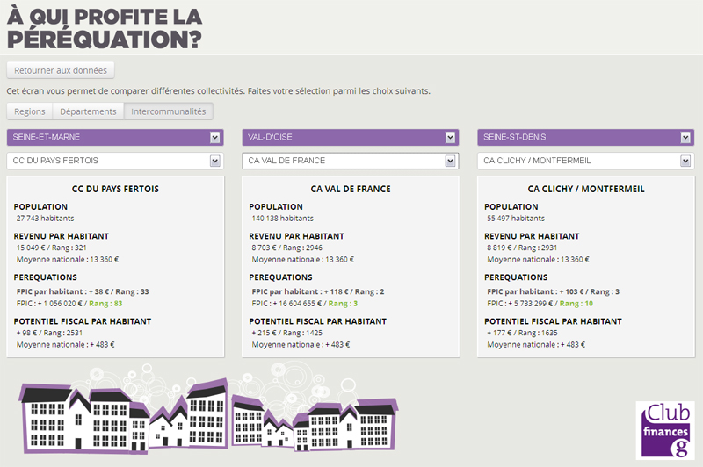The height and width of the screenshot is (467, 703).
Task: Click the 'À qui profite la péréquation?' title
Action: point(105,28)
